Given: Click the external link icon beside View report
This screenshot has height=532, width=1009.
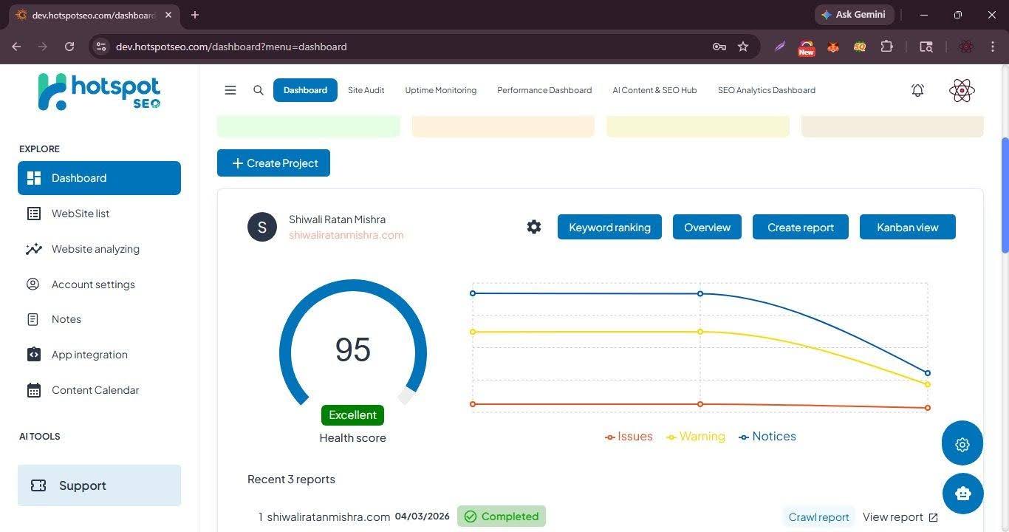Looking at the screenshot, I should (933, 517).
